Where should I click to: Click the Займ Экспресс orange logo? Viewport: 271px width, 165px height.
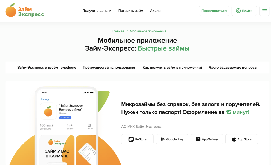pos(25,11)
